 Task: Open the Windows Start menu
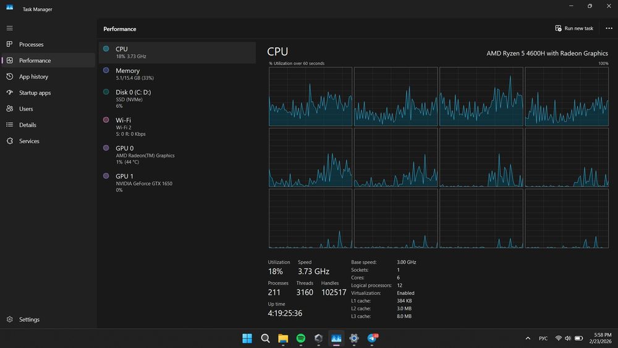tap(247, 338)
